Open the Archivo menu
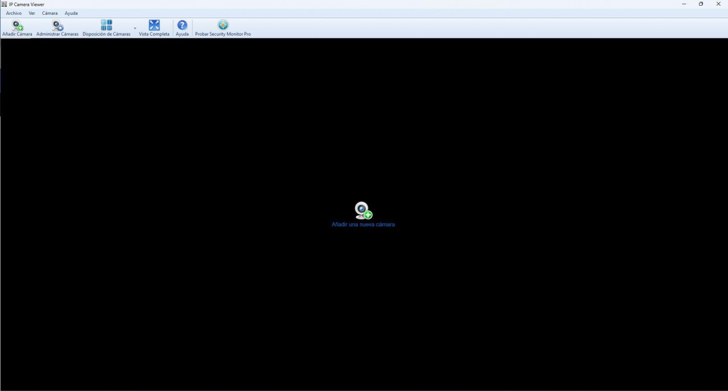Screen dimensions: 728x391 pyautogui.click(x=14, y=13)
